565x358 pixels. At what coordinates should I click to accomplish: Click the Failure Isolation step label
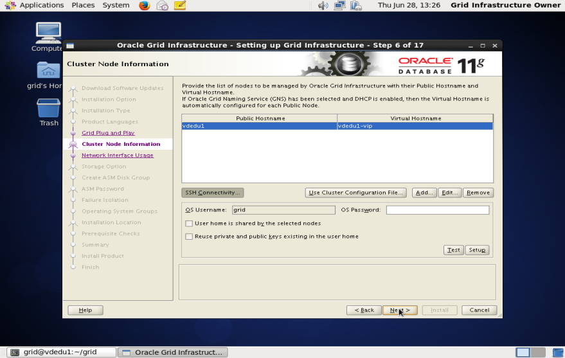click(x=105, y=200)
